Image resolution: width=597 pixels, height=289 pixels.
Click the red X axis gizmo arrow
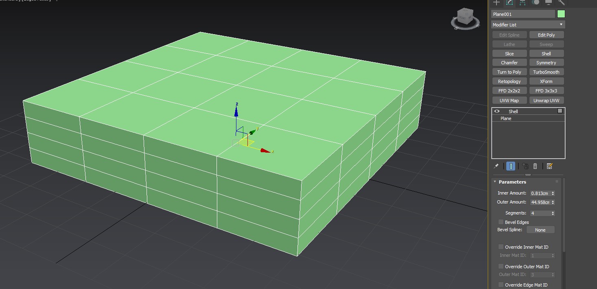point(266,151)
